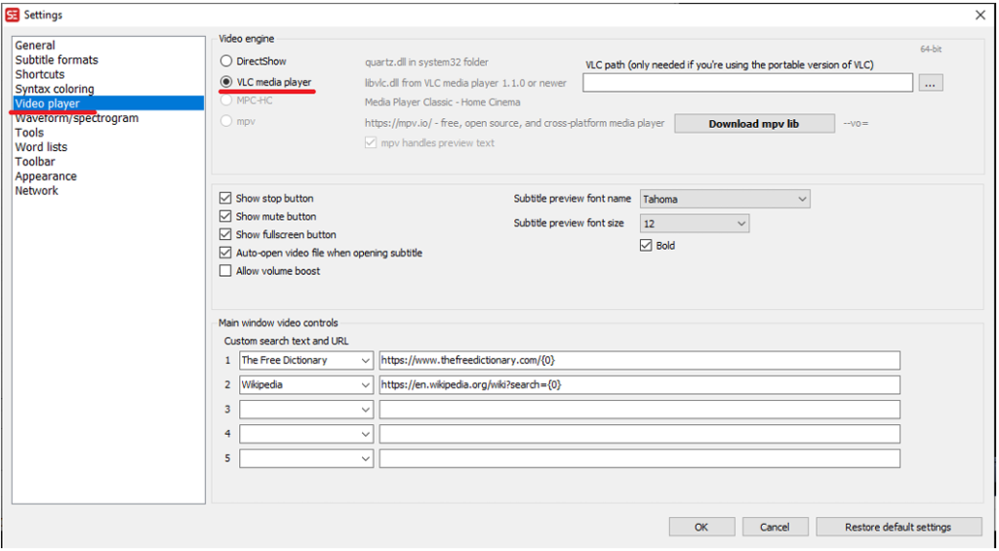Enable Allow volume boost
This screenshot has height=551, width=999.
[226, 271]
